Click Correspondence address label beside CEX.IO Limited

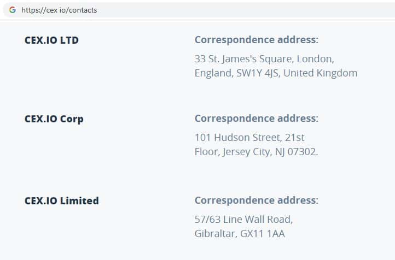256,200
